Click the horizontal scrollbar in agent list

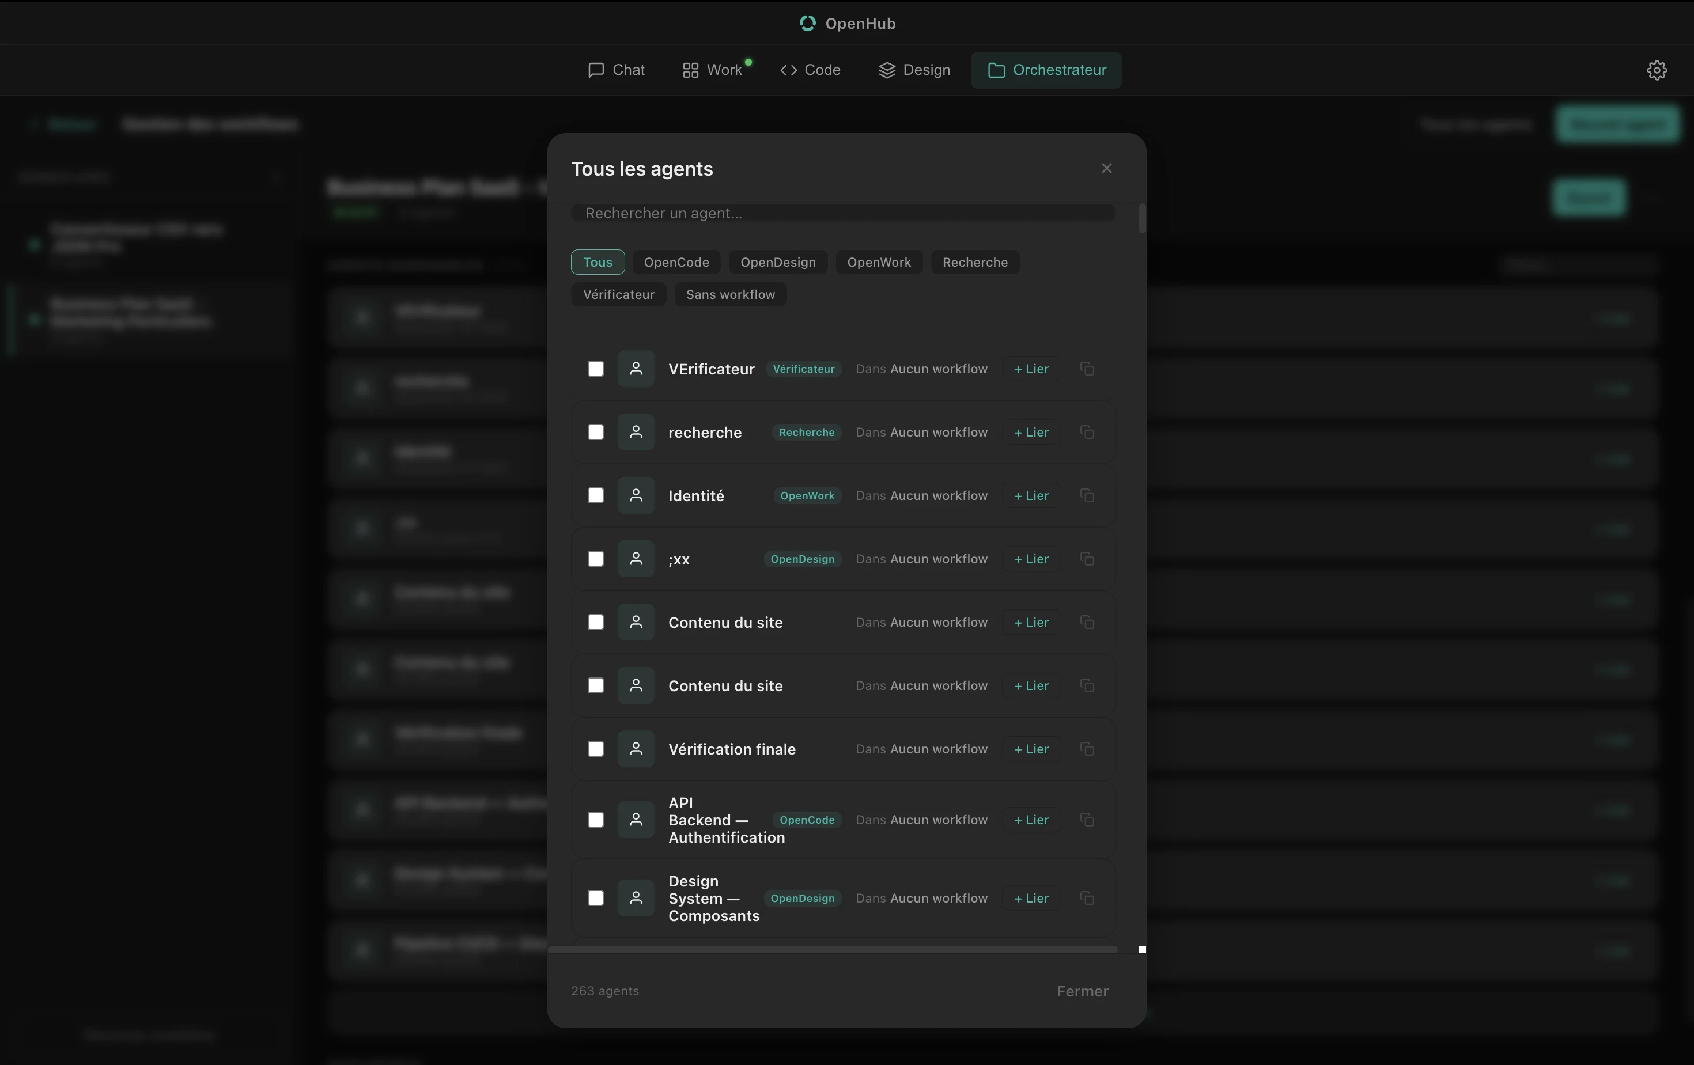click(833, 950)
